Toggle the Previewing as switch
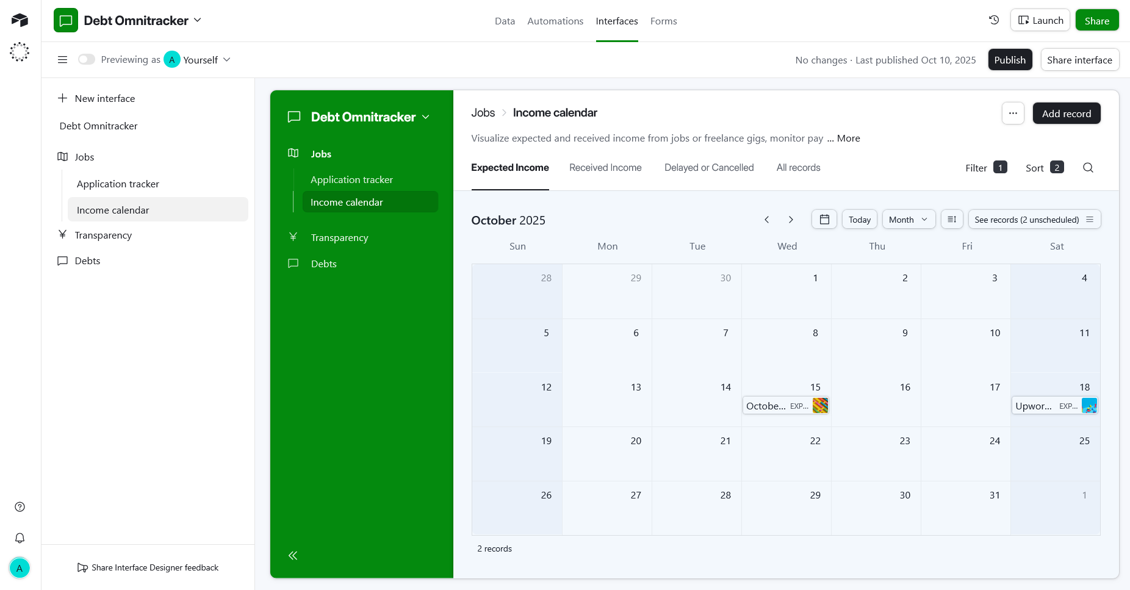 pyautogui.click(x=87, y=60)
